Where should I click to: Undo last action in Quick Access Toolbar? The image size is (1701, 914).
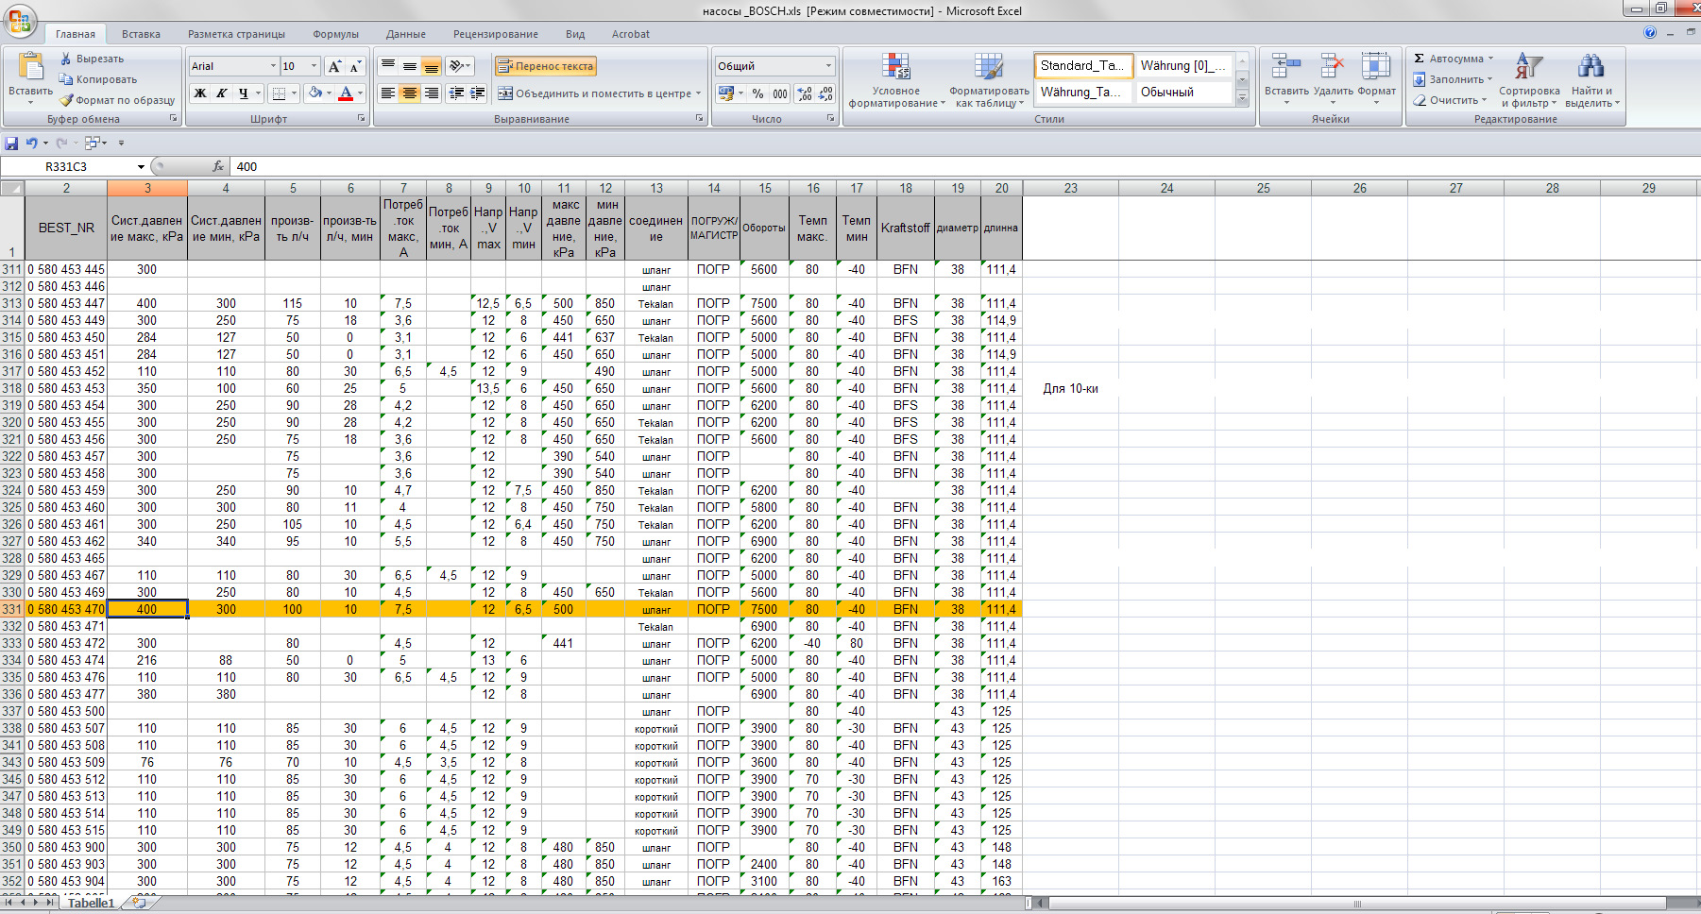(x=32, y=144)
